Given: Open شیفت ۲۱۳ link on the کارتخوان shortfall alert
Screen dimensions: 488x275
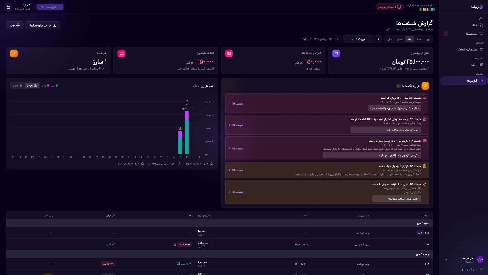Looking at the screenshot, I should (236, 148).
